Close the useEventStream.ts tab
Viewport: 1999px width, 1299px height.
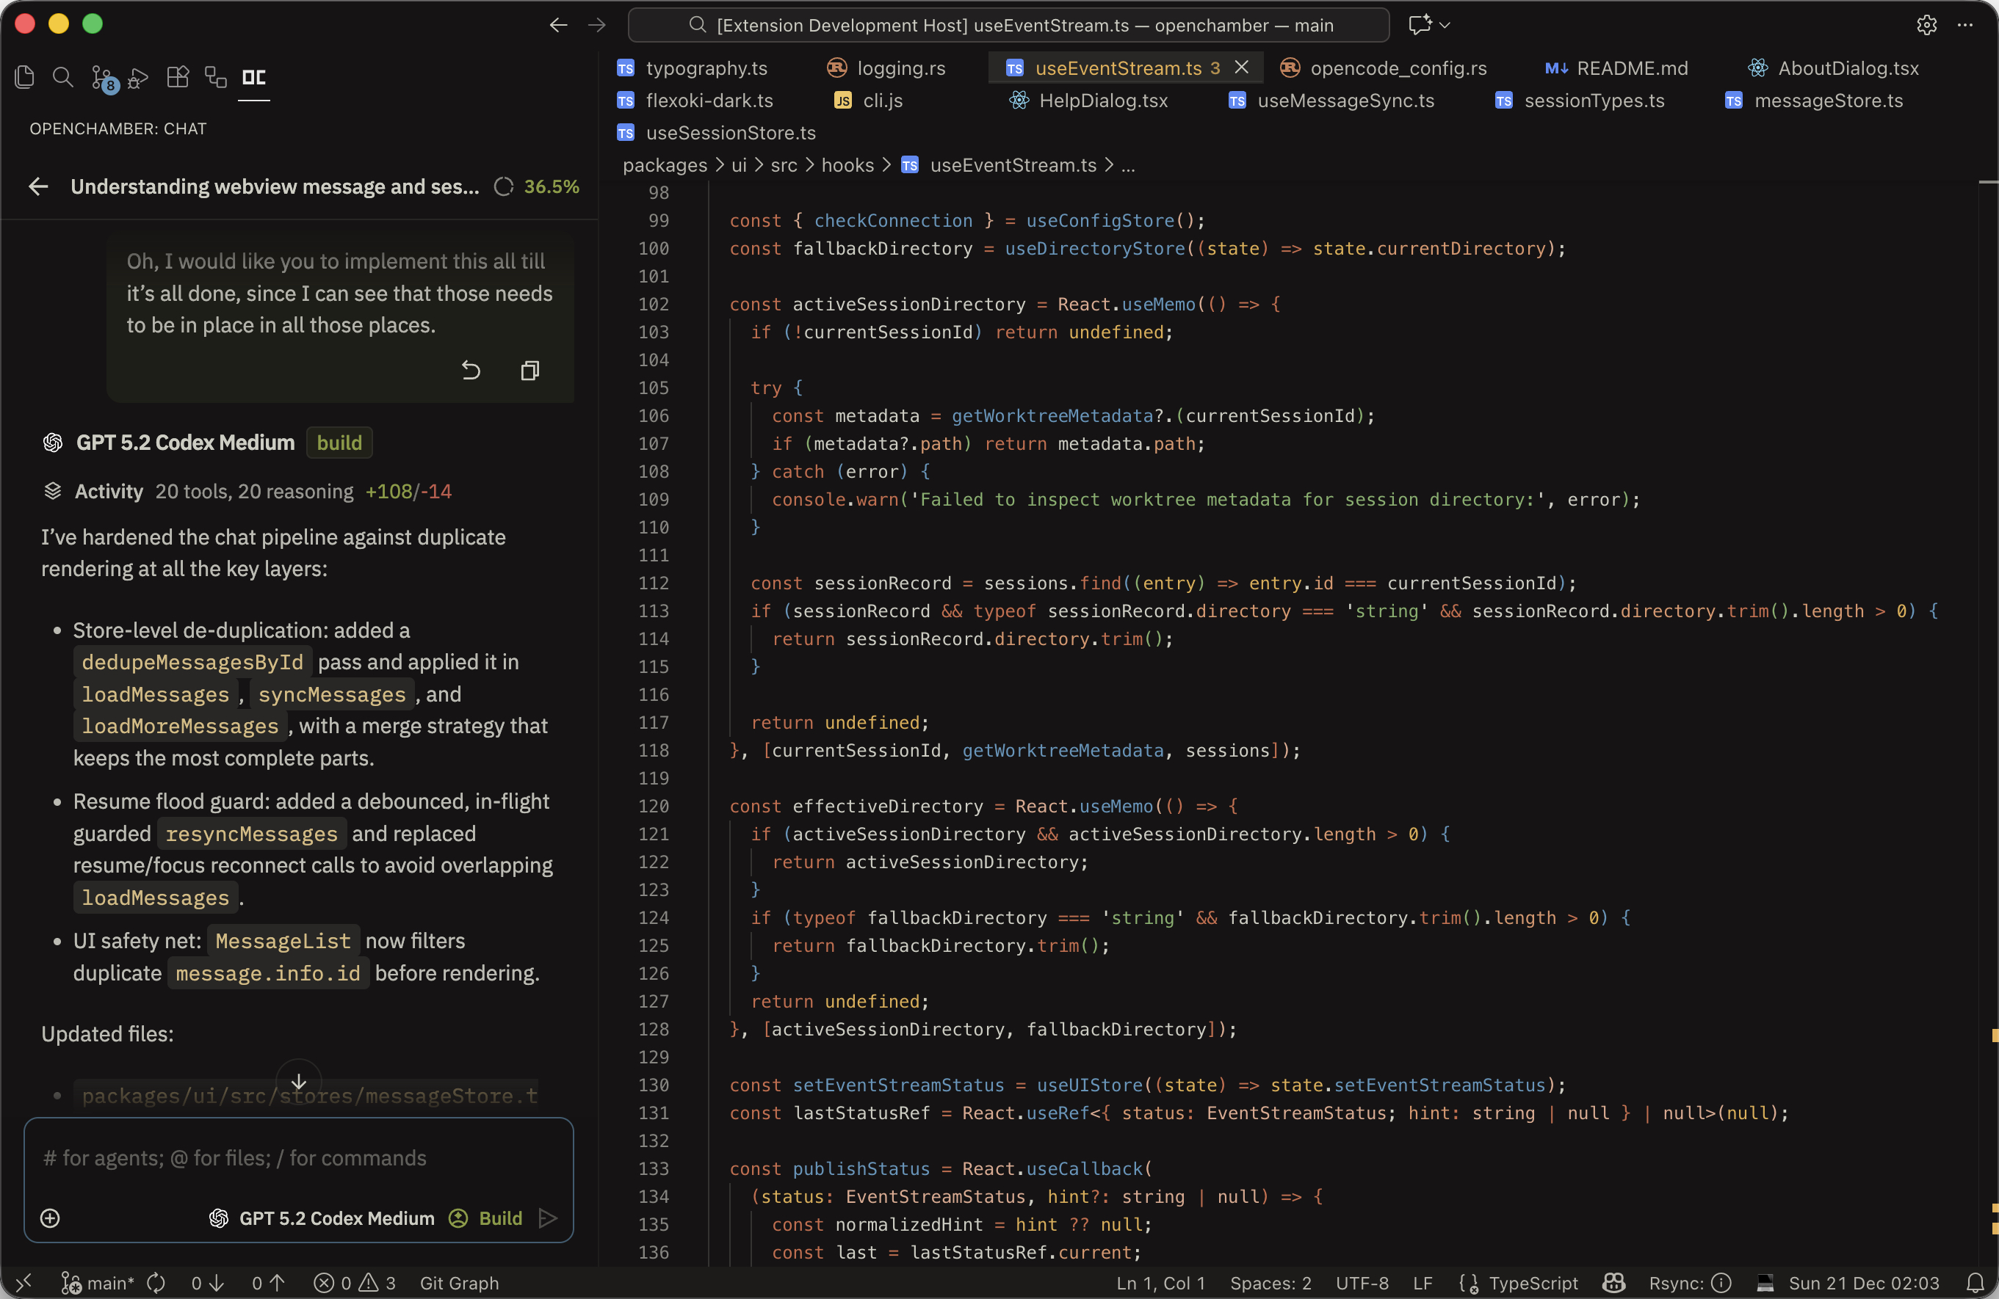coord(1241,67)
